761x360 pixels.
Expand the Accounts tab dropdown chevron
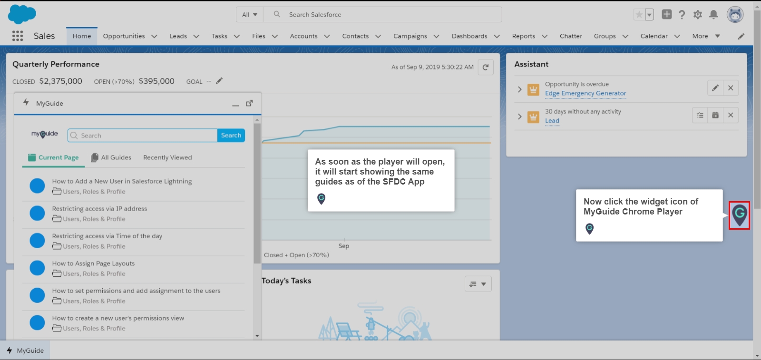[x=327, y=36]
